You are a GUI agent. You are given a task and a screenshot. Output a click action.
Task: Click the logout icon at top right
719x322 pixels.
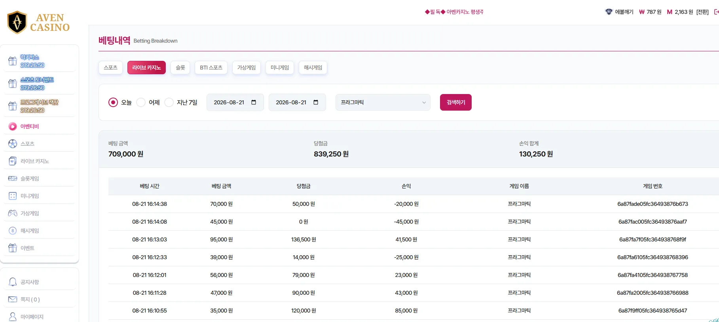(716, 12)
